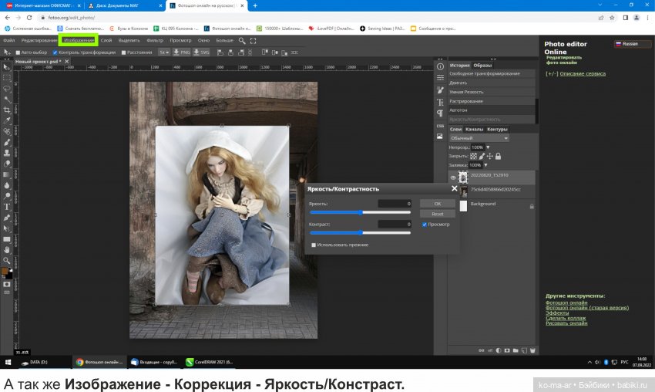Select the Crop tool

[7, 110]
